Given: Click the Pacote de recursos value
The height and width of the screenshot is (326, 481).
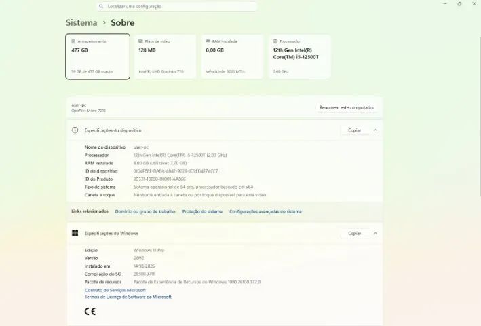Looking at the screenshot, I should pos(197,282).
